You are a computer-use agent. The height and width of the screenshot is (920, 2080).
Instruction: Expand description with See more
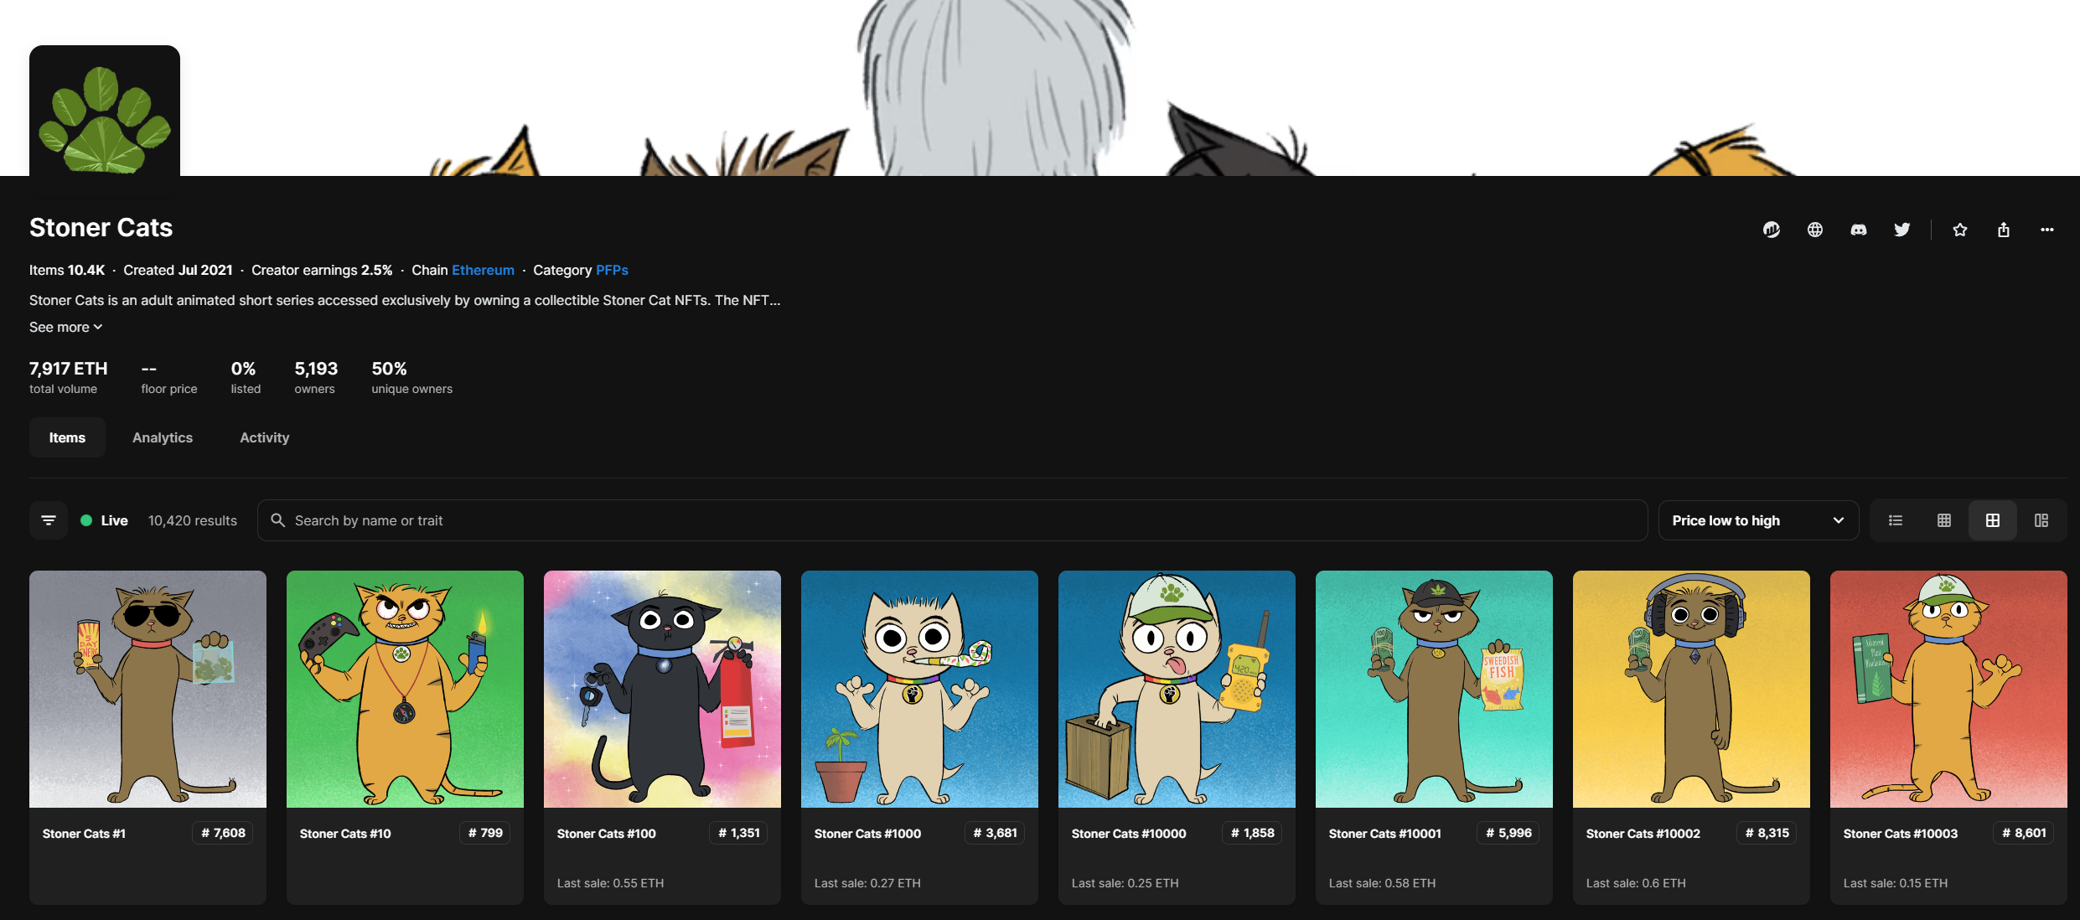point(65,327)
